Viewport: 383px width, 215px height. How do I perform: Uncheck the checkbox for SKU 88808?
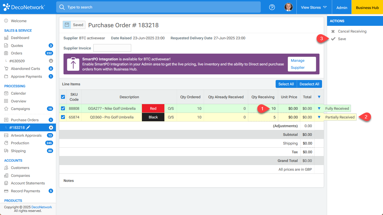[63, 108]
